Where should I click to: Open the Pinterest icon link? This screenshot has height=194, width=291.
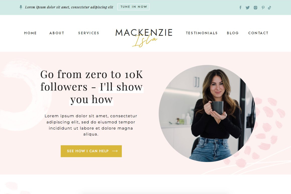tap(263, 8)
